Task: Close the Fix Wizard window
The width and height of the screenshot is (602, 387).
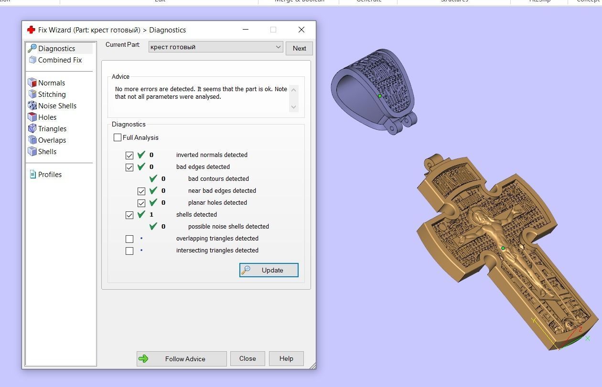Action: coord(301,30)
